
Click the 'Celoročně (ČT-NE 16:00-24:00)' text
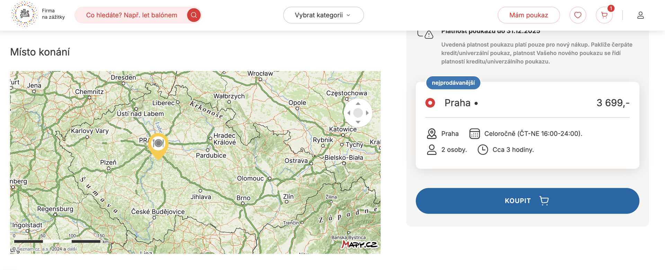pyautogui.click(x=533, y=133)
